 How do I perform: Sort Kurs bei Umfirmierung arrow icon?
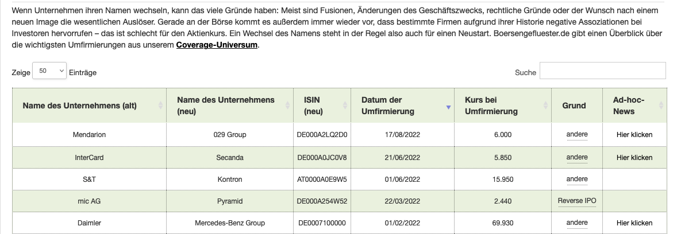[545, 106]
